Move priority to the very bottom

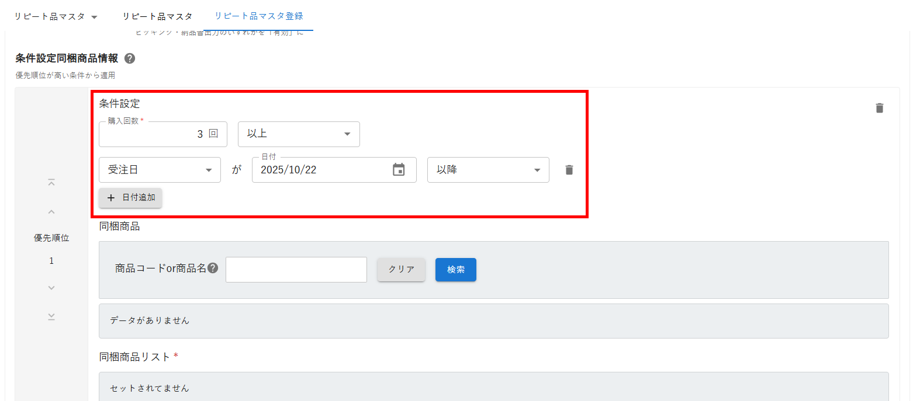click(51, 316)
